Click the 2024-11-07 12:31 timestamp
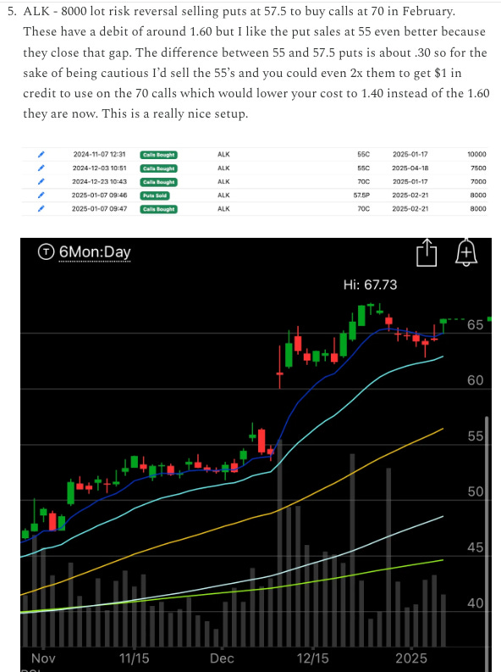 (x=99, y=154)
